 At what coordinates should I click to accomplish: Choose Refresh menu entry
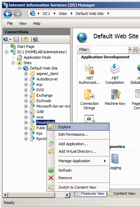(78, 170)
